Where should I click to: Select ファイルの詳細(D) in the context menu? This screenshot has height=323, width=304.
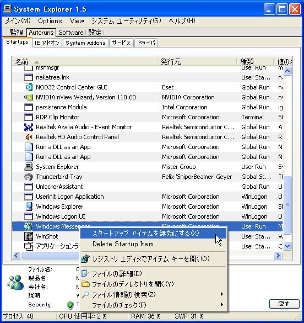point(153,273)
